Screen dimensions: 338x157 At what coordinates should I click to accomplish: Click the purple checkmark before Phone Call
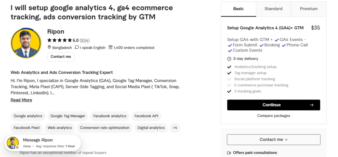284,45
